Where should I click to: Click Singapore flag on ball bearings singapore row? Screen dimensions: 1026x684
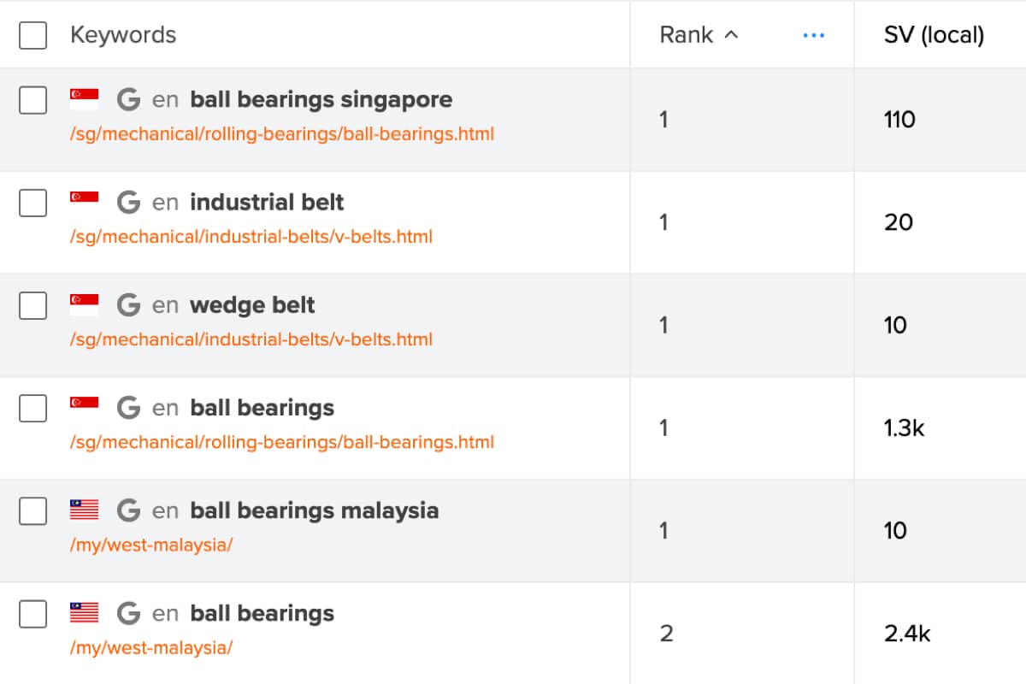click(85, 99)
